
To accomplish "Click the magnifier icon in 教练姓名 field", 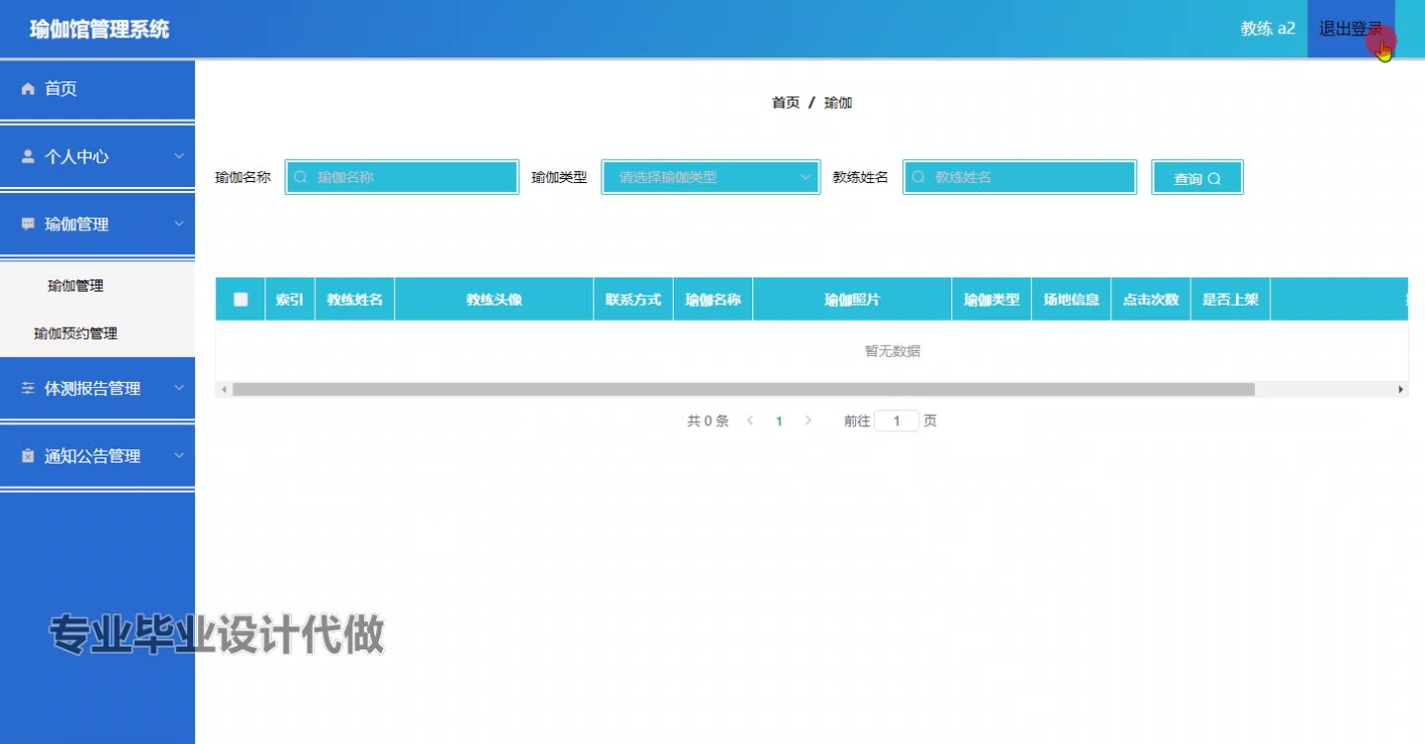I will [x=918, y=177].
